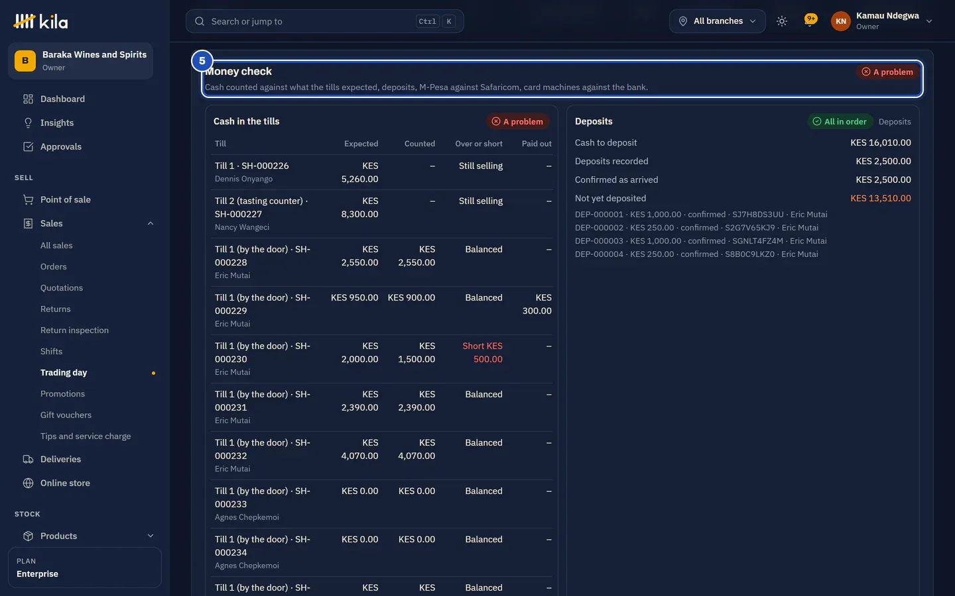The width and height of the screenshot is (955, 596).
Task: Open Promotions in sidebar
Action: click(62, 394)
